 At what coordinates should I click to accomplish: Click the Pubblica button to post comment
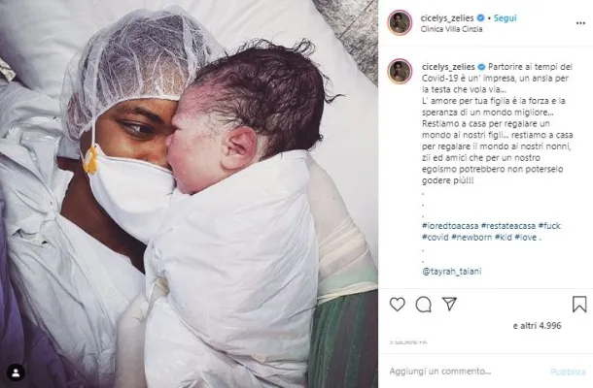coord(568,372)
